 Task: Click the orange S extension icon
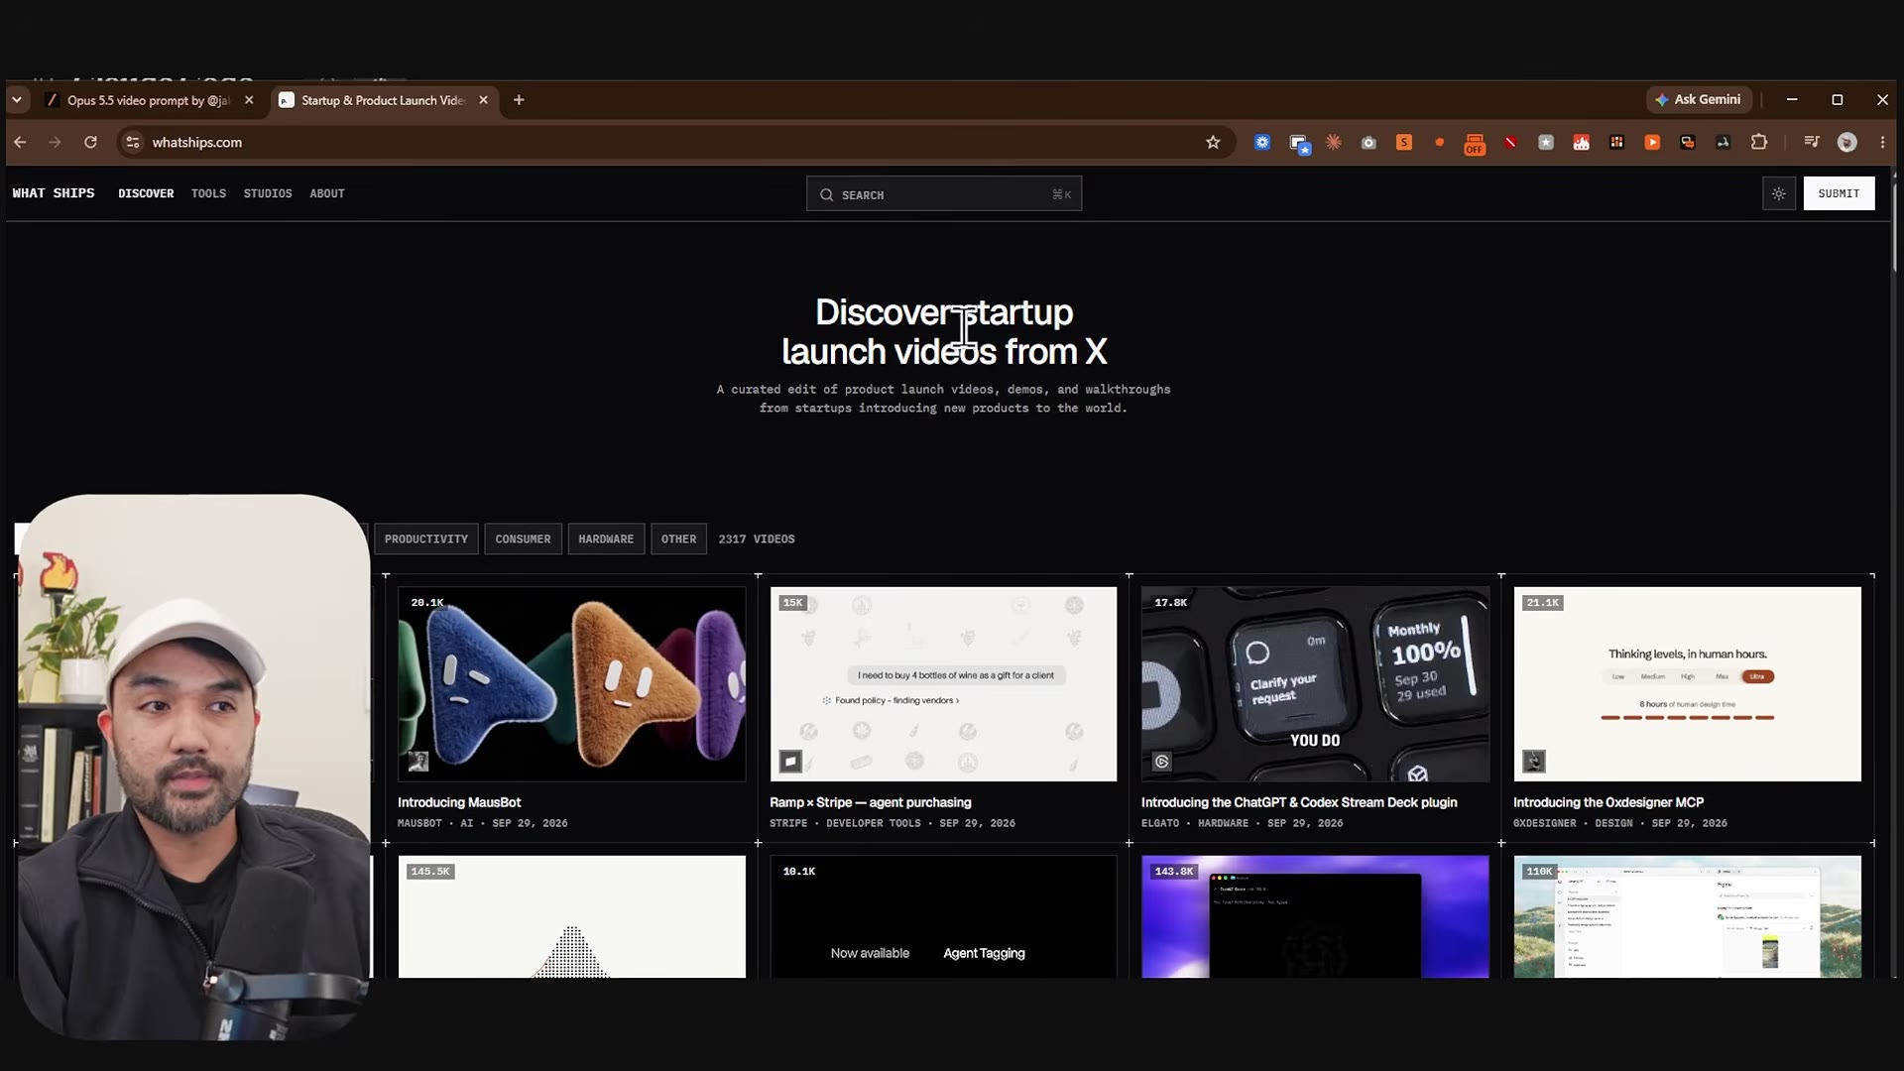tap(1404, 143)
